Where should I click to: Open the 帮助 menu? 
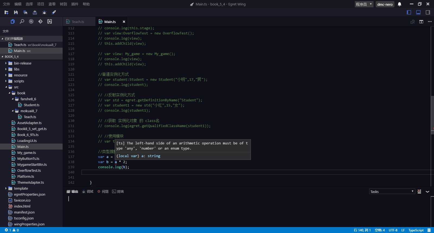tap(86, 4)
